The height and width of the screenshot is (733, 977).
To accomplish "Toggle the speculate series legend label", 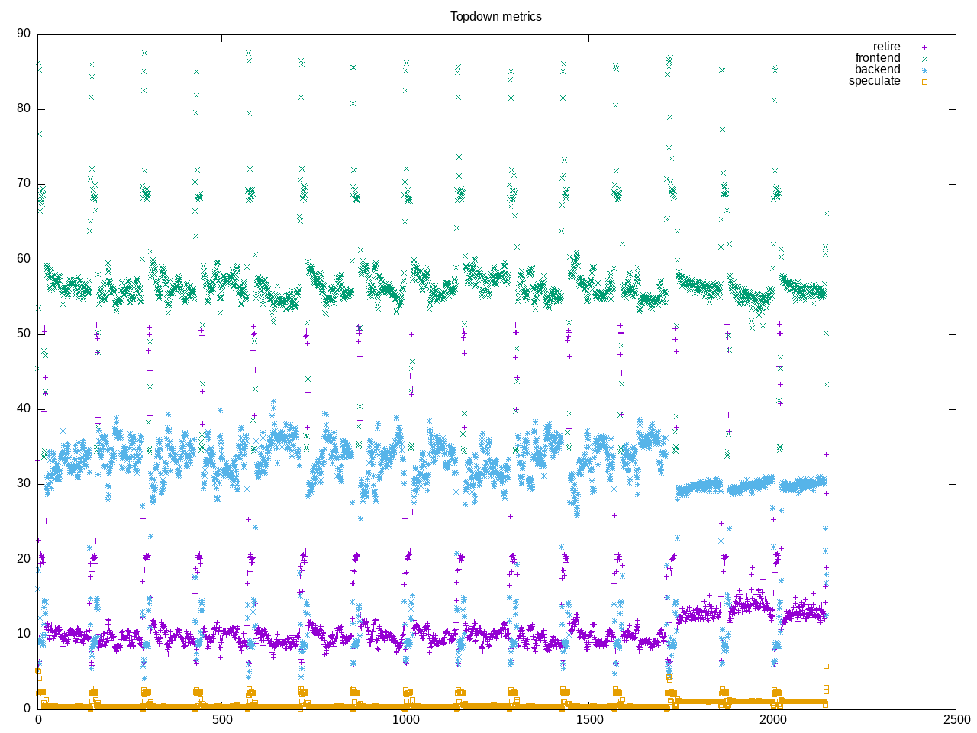I will [874, 81].
